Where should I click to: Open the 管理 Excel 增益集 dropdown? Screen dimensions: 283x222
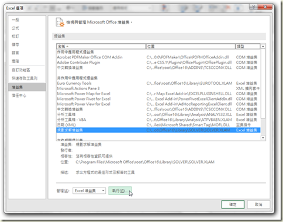click(89, 191)
